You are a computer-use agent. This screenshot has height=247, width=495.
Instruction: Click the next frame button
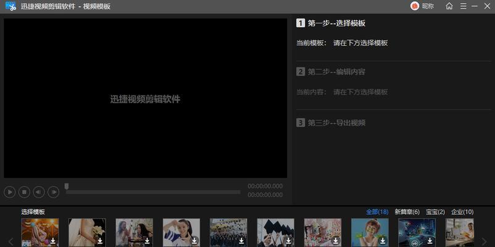click(53, 191)
